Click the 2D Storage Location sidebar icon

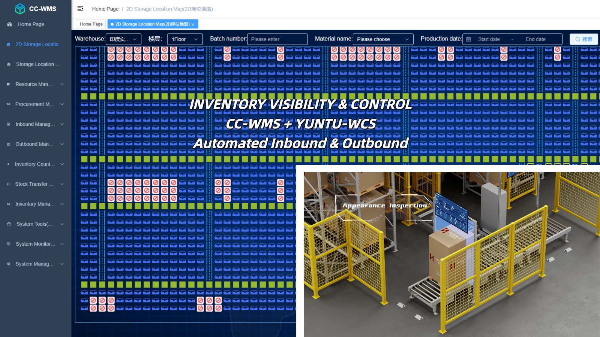click(x=9, y=44)
